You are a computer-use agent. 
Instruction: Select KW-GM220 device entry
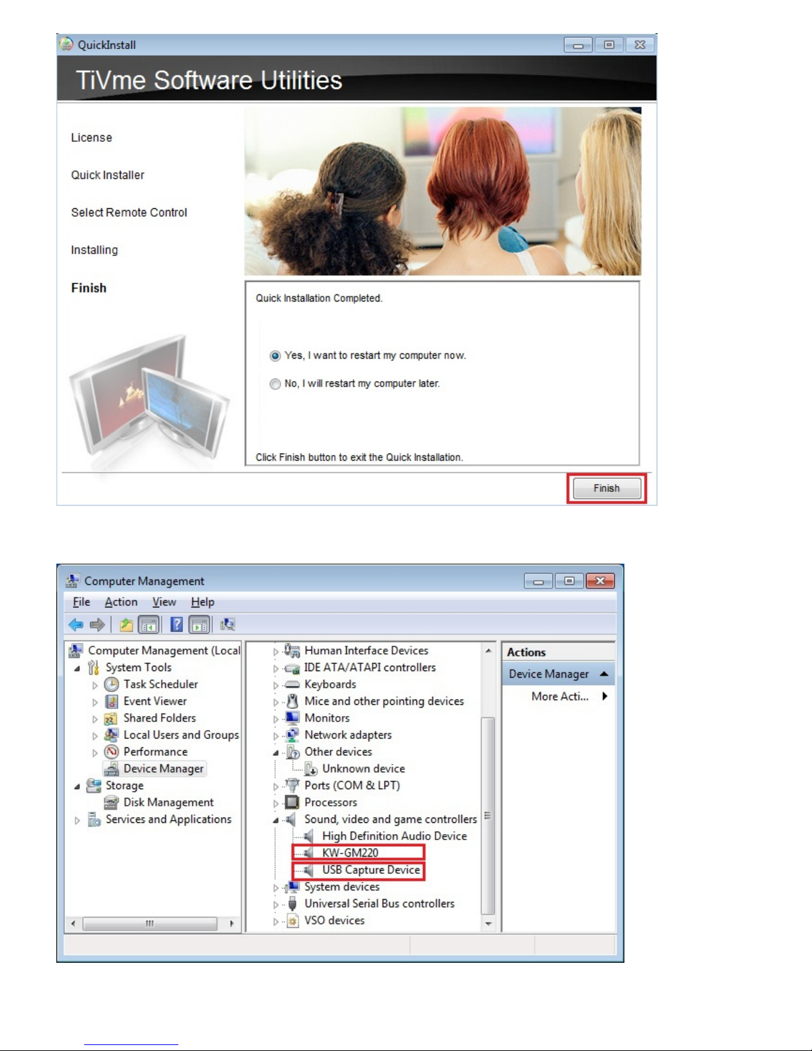pos(350,853)
